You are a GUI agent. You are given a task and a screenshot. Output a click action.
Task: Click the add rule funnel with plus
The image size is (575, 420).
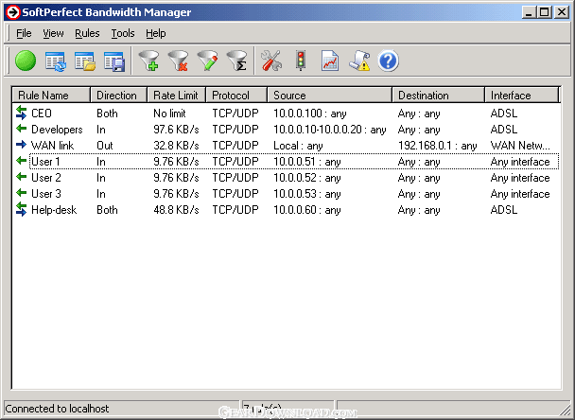point(148,61)
